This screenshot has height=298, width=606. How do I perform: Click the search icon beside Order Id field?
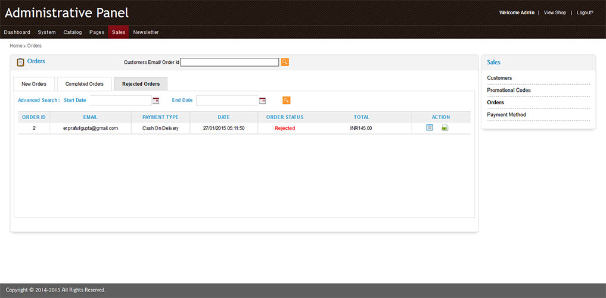(285, 62)
